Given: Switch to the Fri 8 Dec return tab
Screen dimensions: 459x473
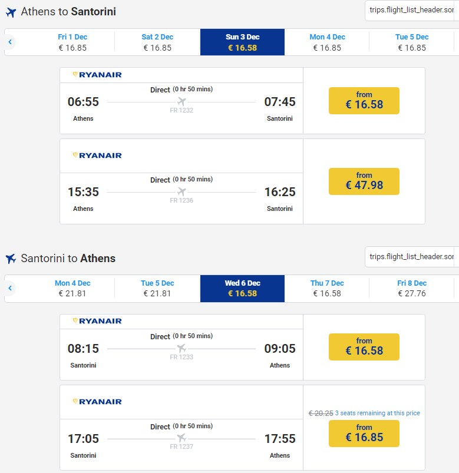Looking at the screenshot, I should pos(411,288).
